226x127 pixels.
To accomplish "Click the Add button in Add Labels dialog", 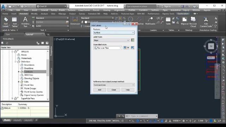I will click(x=100, y=90).
